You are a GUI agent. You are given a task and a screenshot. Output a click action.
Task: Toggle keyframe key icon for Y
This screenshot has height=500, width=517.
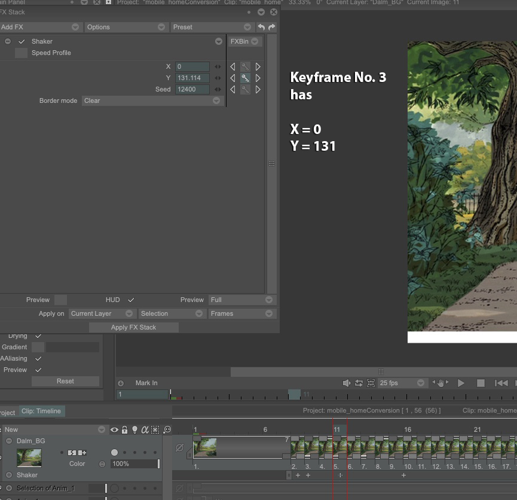point(245,78)
